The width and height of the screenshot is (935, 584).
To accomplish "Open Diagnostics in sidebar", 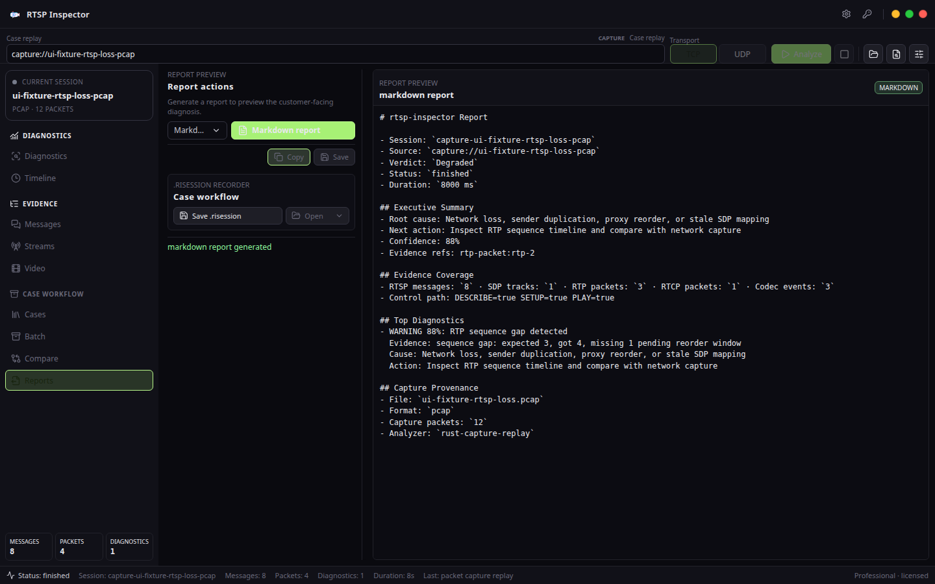I will [x=79, y=156].
